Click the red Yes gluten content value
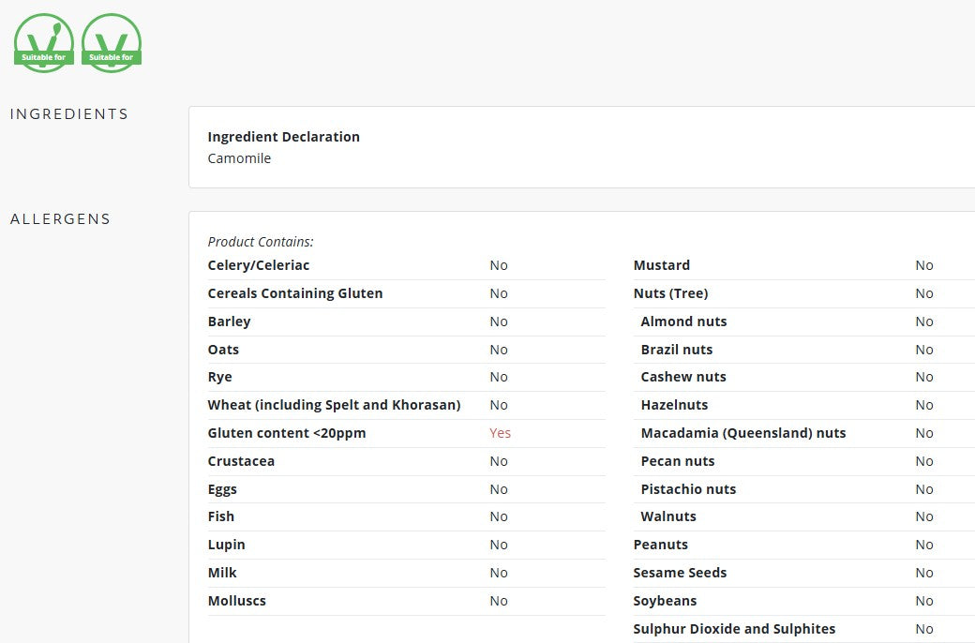The height and width of the screenshot is (643, 975). pos(500,433)
